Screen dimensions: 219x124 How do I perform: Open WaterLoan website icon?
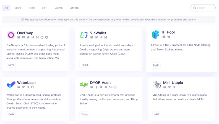click(x=19, y=87)
